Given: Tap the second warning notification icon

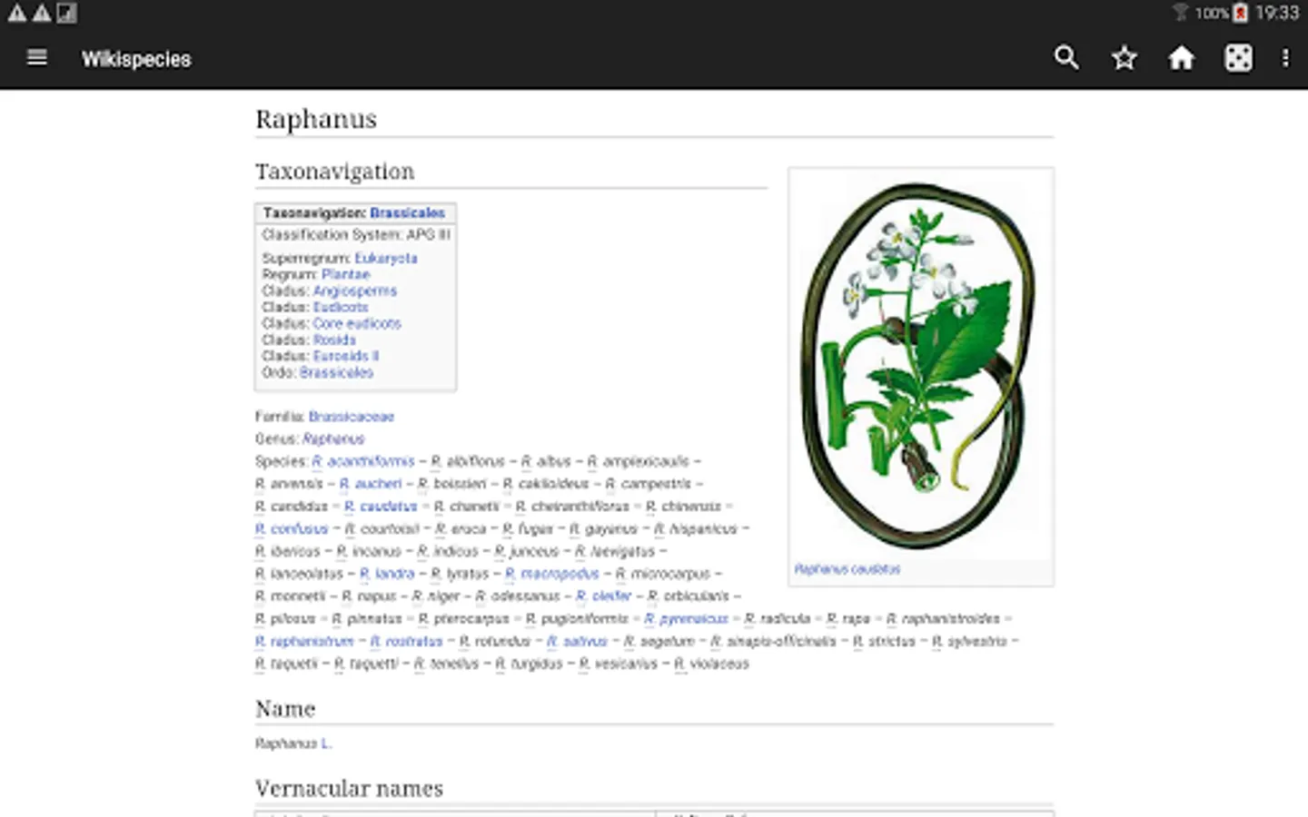Looking at the screenshot, I should point(42,13).
